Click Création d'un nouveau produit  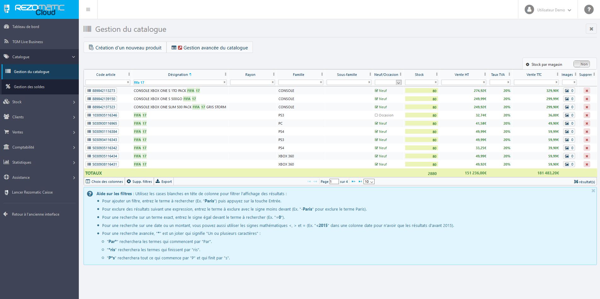click(x=125, y=48)
